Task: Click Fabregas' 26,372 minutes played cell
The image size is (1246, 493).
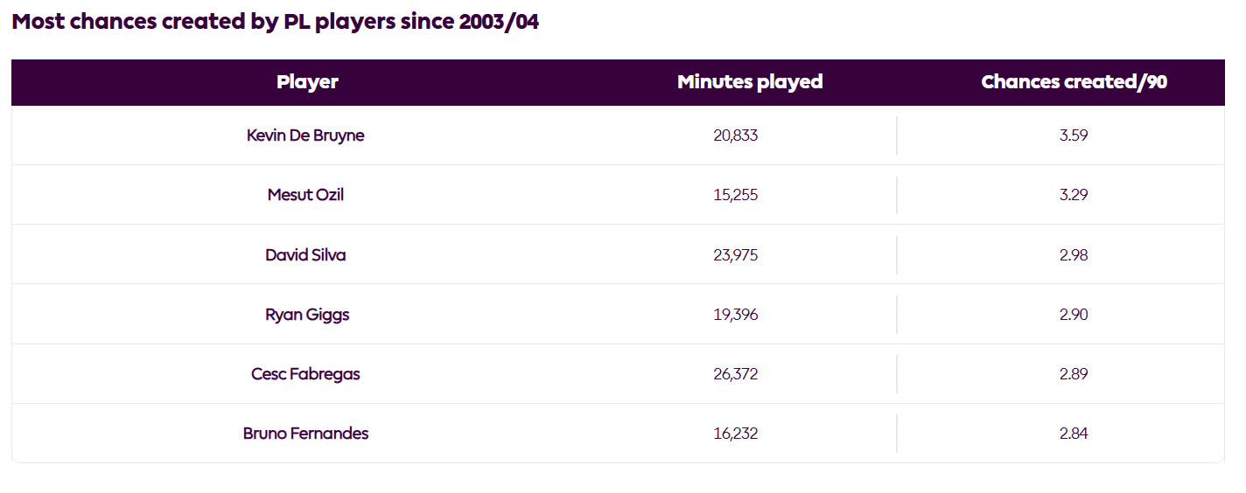Action: tap(736, 374)
